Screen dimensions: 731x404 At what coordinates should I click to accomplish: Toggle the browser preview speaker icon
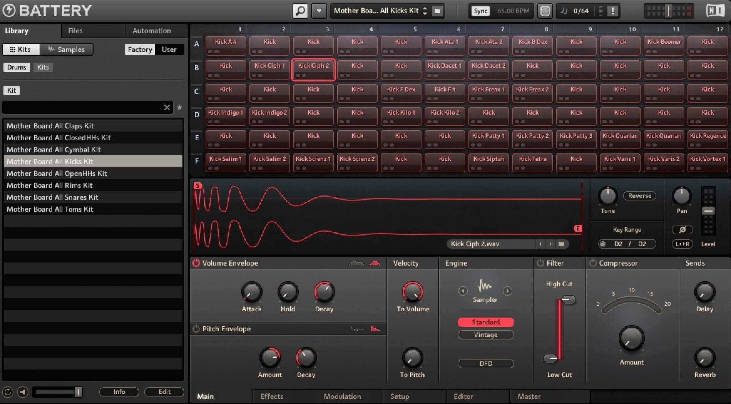[x=23, y=392]
